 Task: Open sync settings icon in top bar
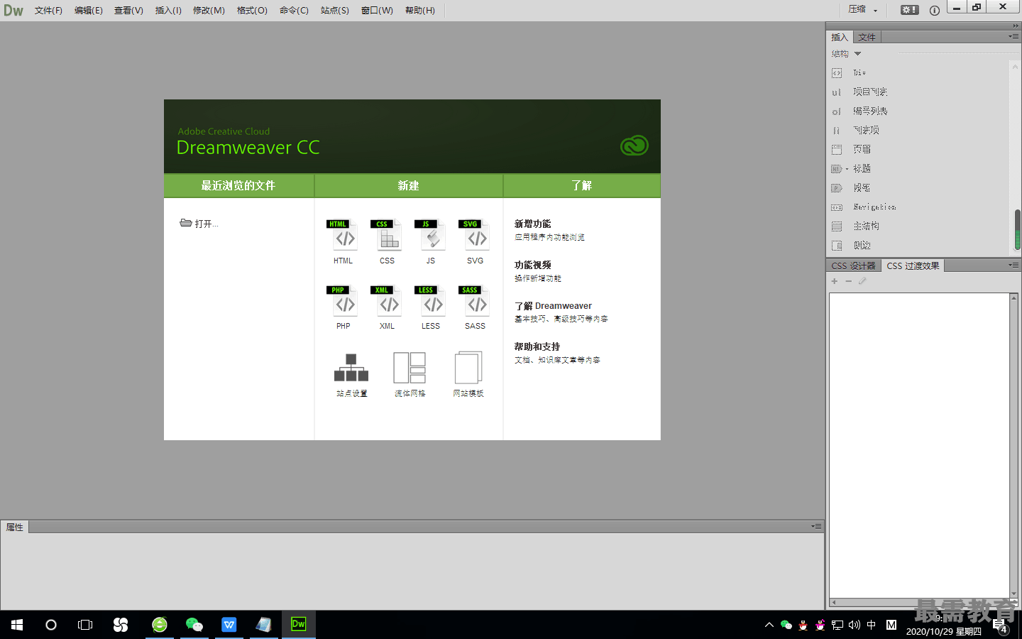pos(910,10)
